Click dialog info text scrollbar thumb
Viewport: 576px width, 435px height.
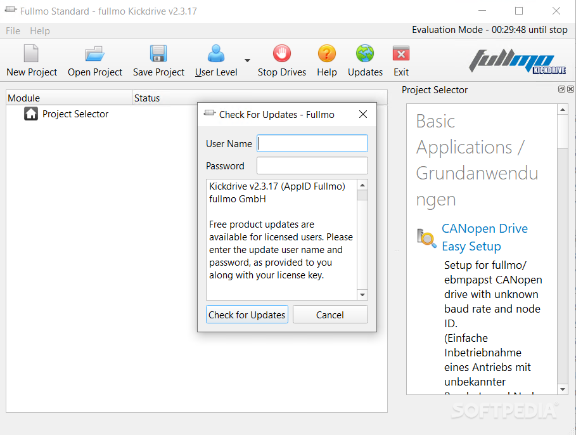click(362, 195)
